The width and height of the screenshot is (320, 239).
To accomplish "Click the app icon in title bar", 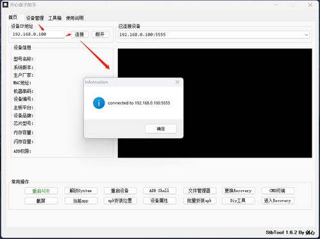I will click(x=5, y=4).
